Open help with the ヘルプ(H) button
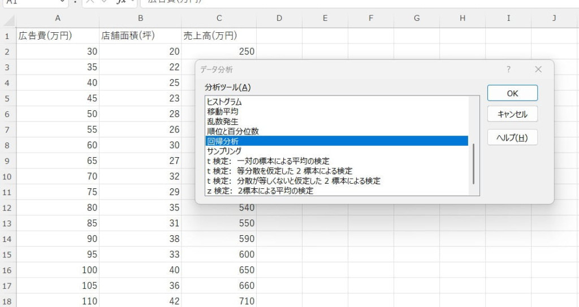 [512, 137]
